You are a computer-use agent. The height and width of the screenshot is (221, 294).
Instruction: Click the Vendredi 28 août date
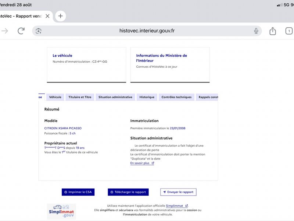15,5
